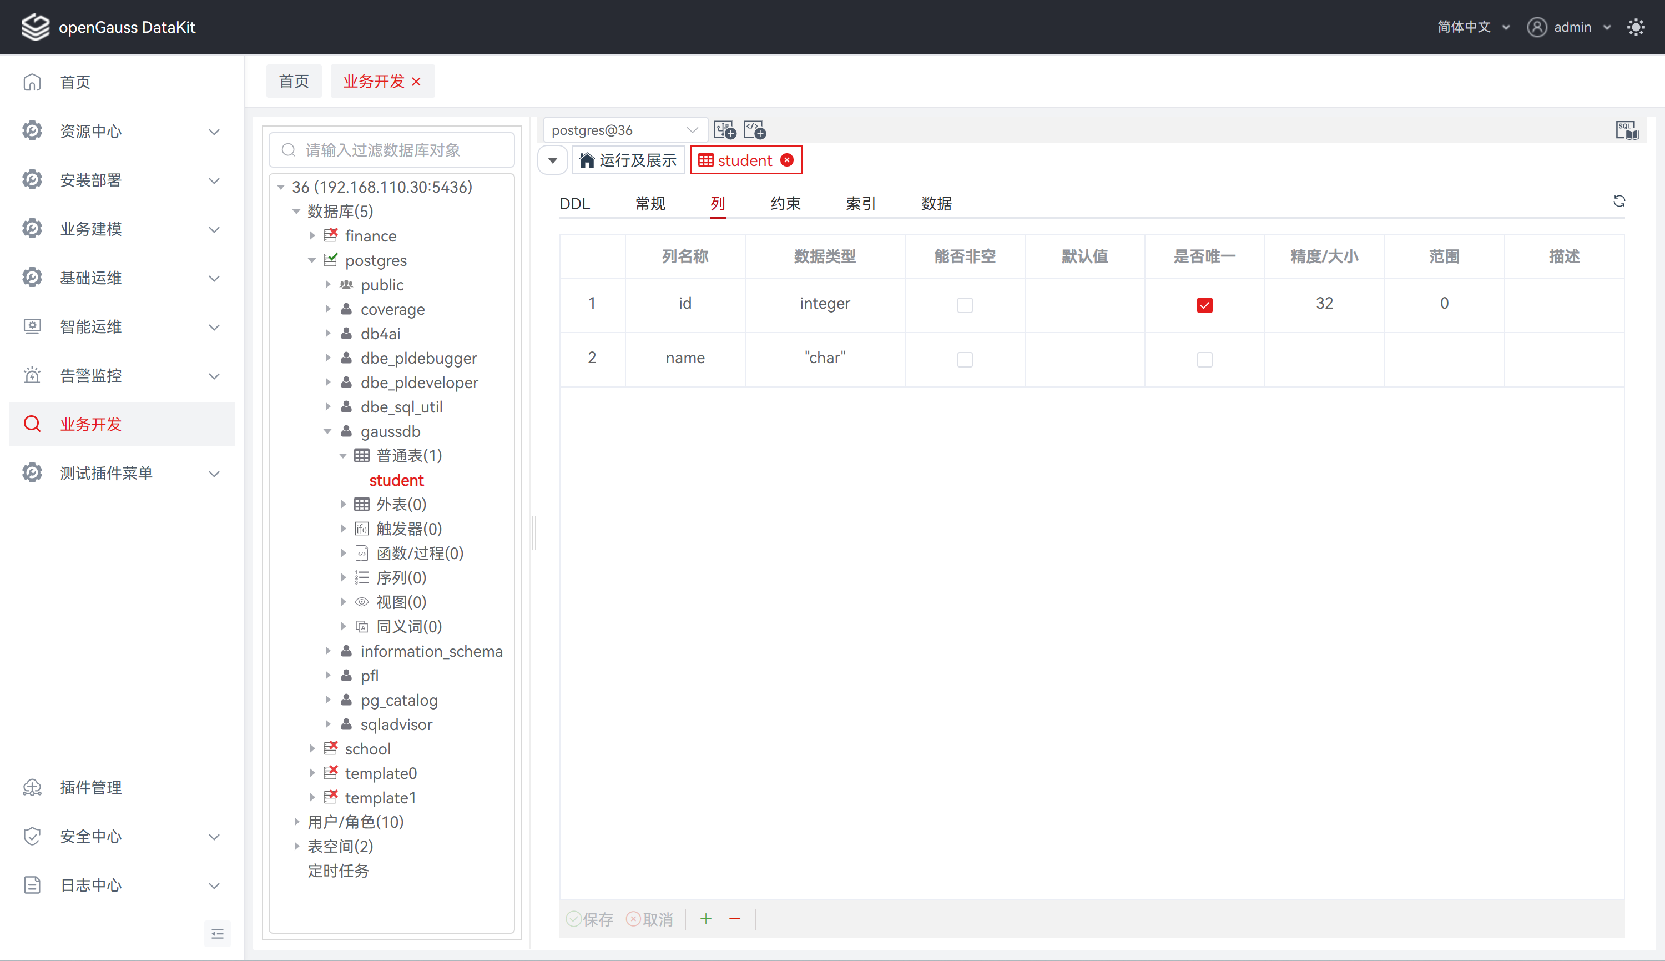This screenshot has height=961, width=1665.
Task: Check the unique checkbox for the name column
Action: point(1204,359)
